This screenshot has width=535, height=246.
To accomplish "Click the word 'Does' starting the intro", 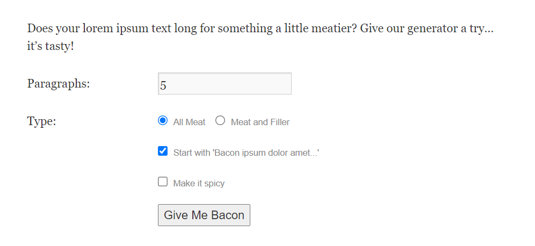I will [x=39, y=28].
